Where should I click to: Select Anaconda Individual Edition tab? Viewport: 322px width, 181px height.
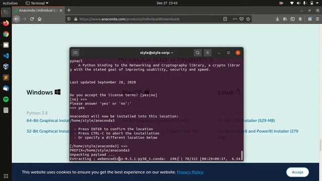[x=38, y=11]
